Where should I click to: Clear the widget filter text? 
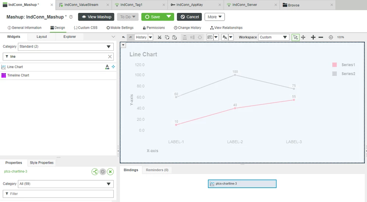[110, 57]
